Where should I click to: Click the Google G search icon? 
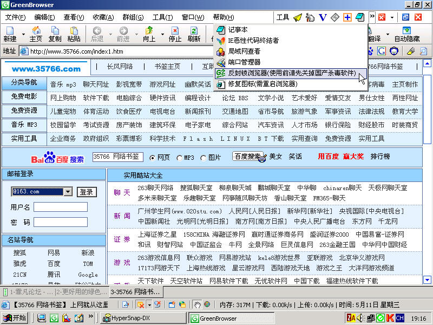coord(382,51)
